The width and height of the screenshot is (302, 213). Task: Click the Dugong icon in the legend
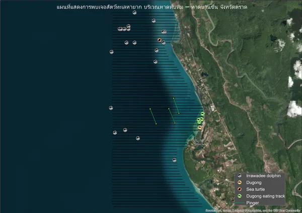click(x=240, y=183)
